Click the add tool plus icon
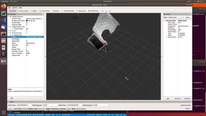This screenshot has width=206, height=116. 102,11
